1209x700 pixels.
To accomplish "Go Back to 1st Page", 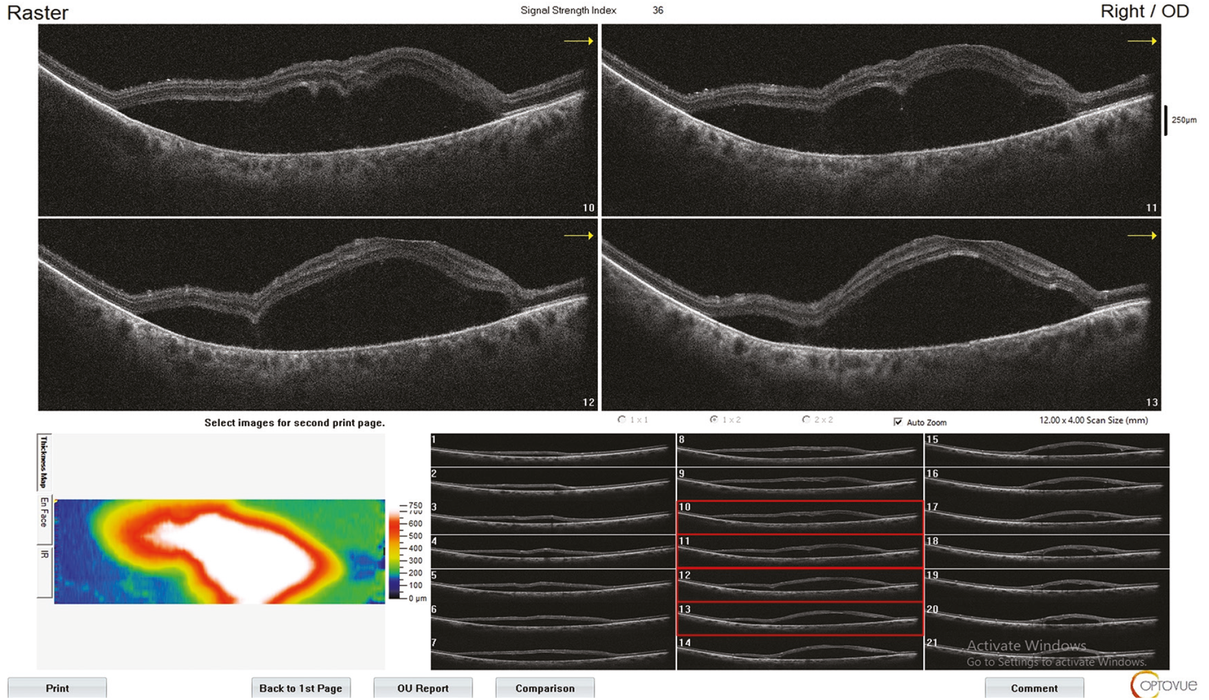I will 300,688.
